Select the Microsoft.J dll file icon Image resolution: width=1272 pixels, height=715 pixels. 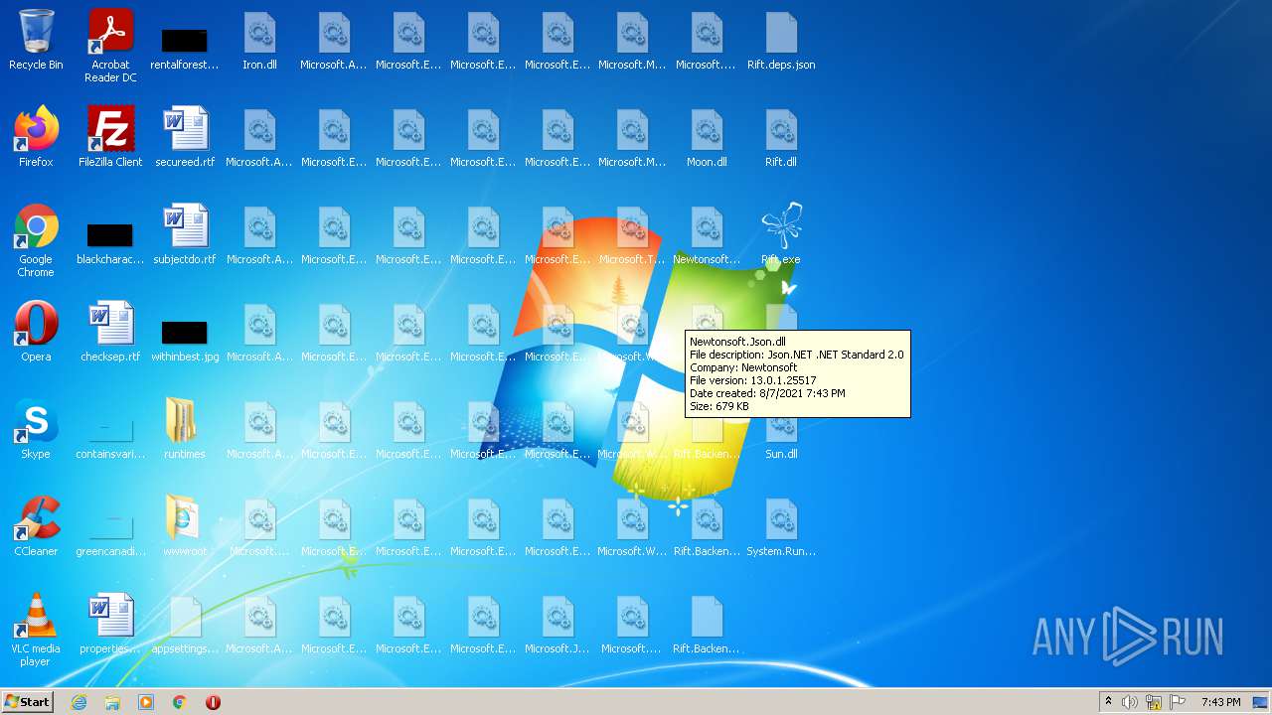point(557,624)
